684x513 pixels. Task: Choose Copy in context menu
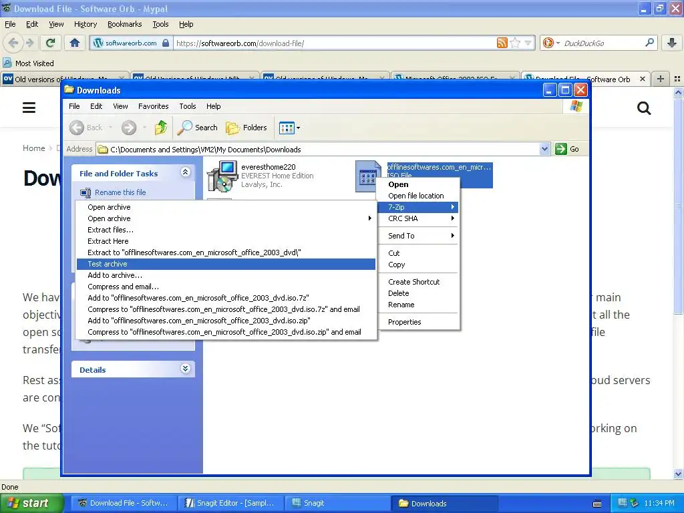pyautogui.click(x=419, y=265)
